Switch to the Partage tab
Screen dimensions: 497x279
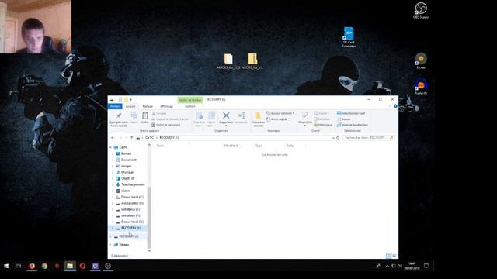point(148,107)
